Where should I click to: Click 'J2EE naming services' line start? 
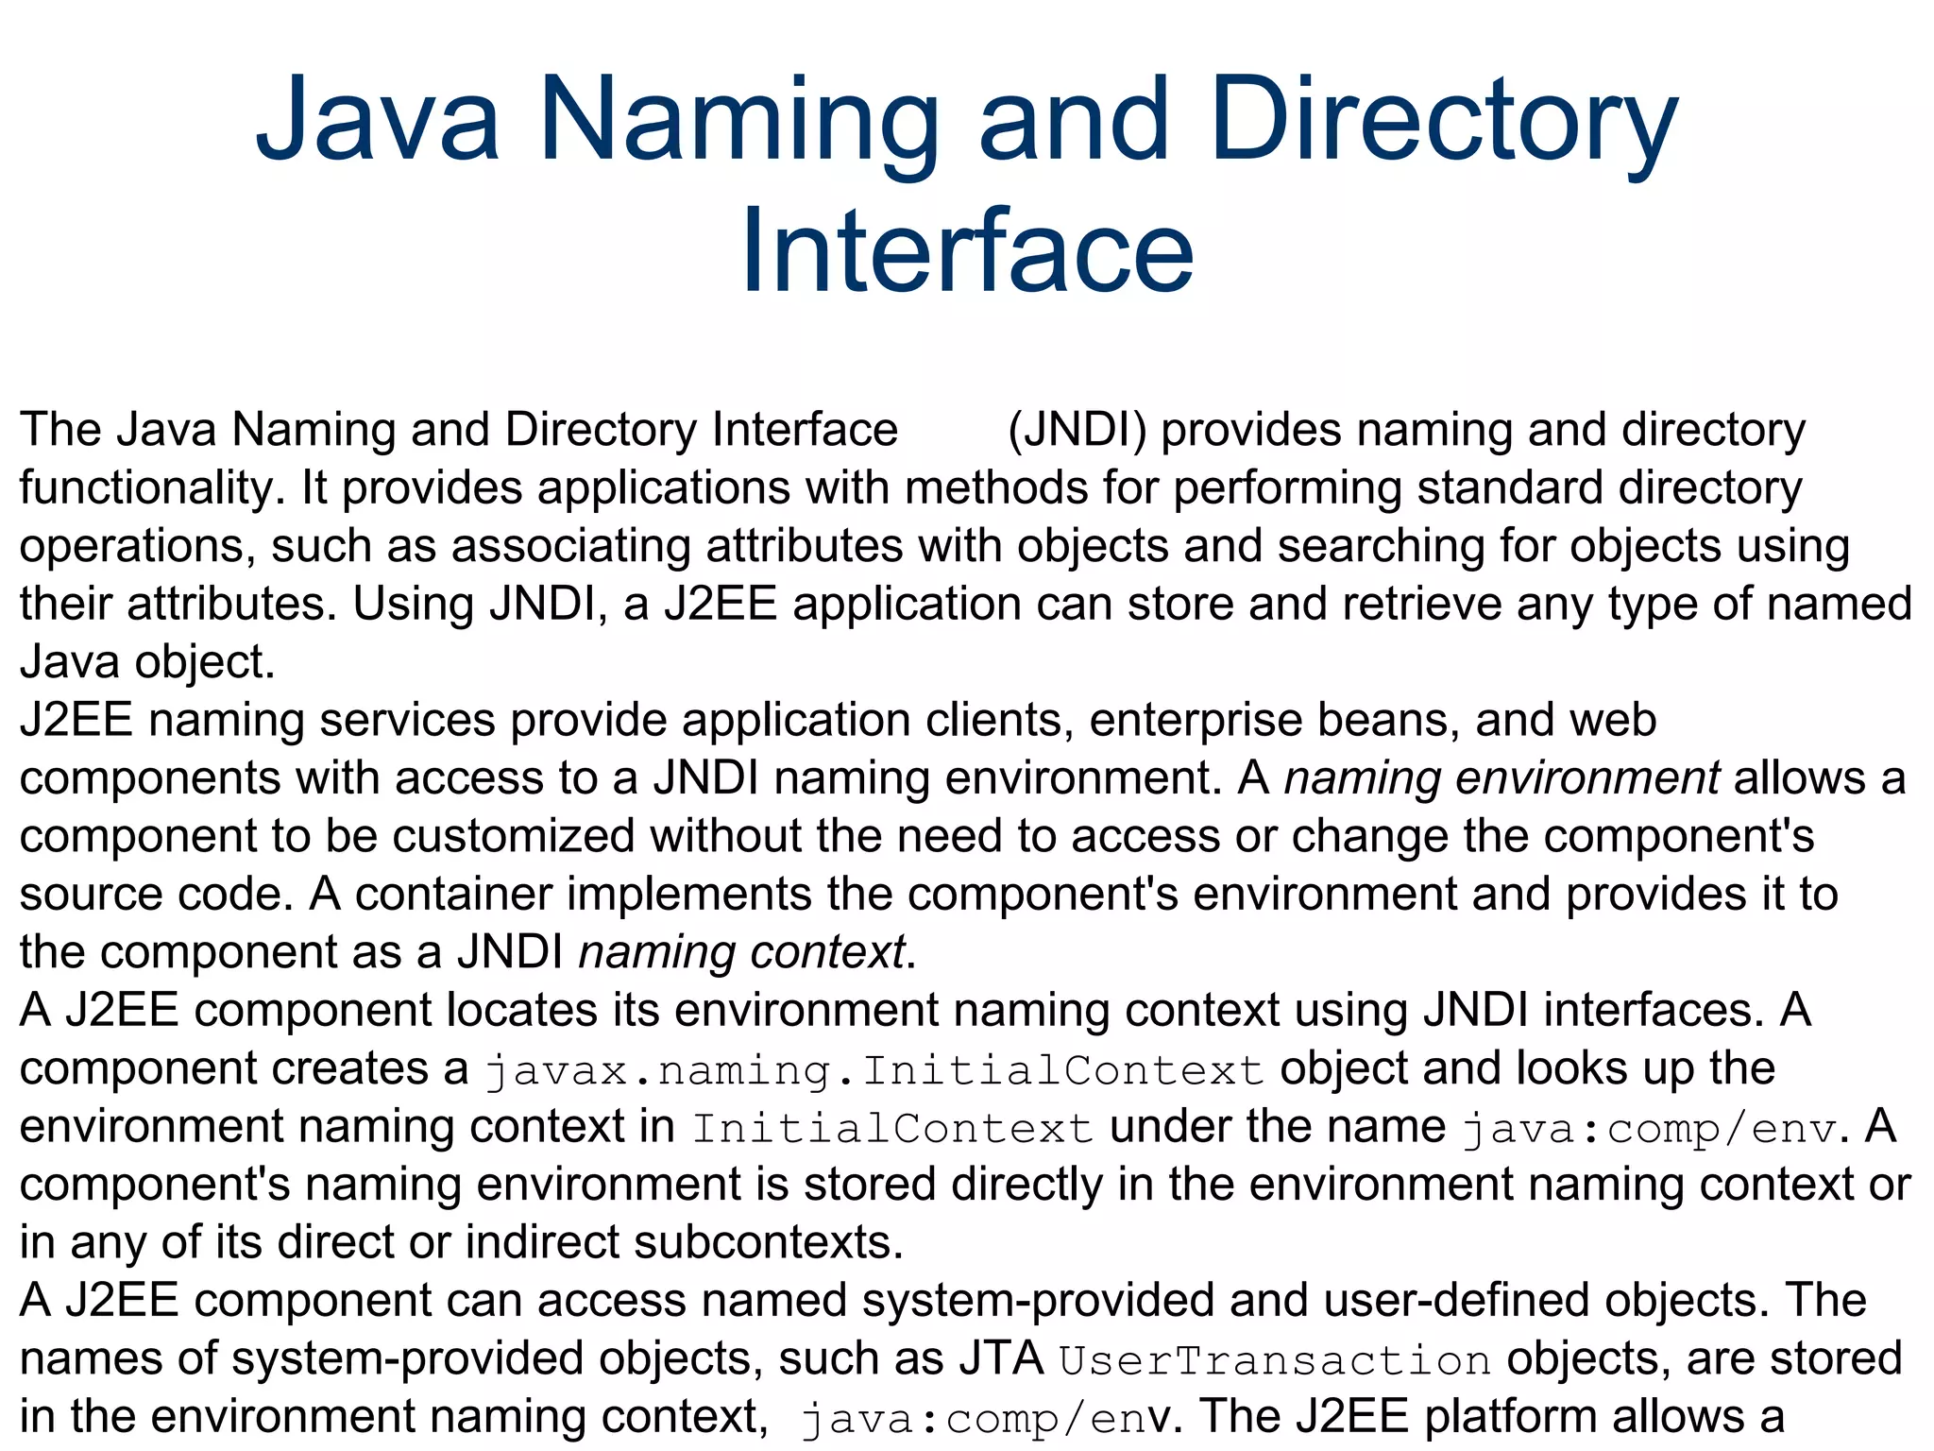257,721
